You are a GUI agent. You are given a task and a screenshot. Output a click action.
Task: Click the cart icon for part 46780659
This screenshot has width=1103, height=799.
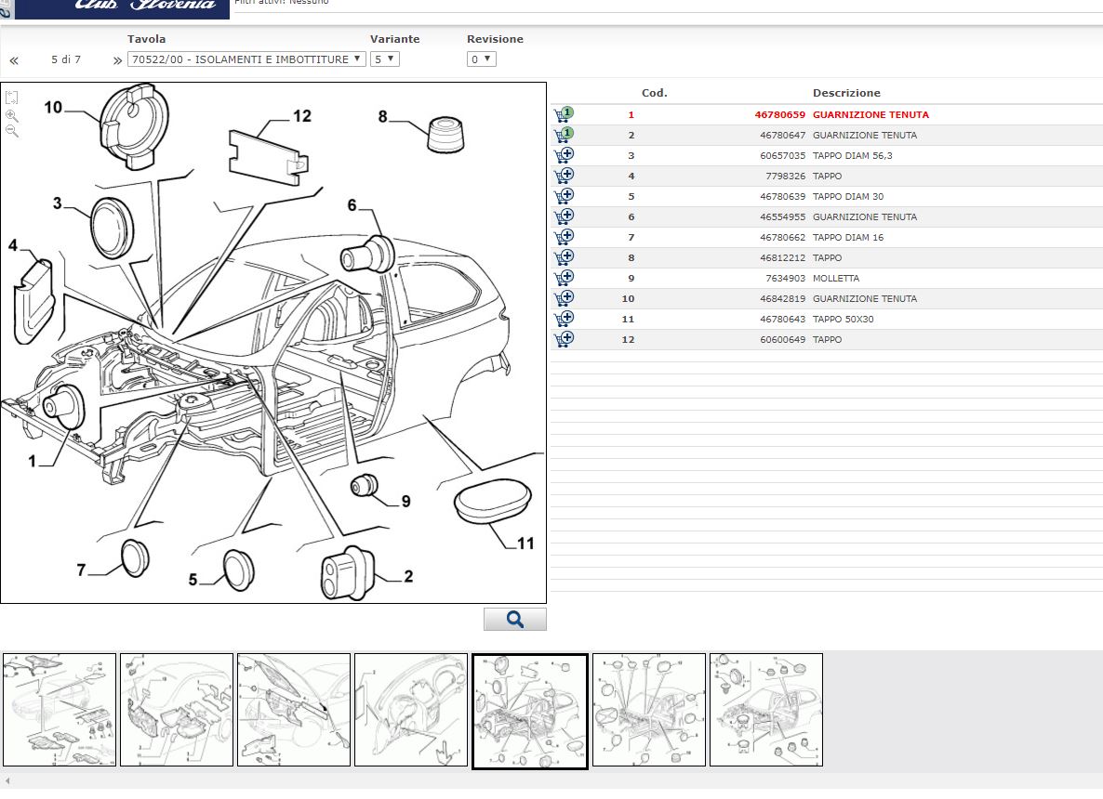(564, 115)
